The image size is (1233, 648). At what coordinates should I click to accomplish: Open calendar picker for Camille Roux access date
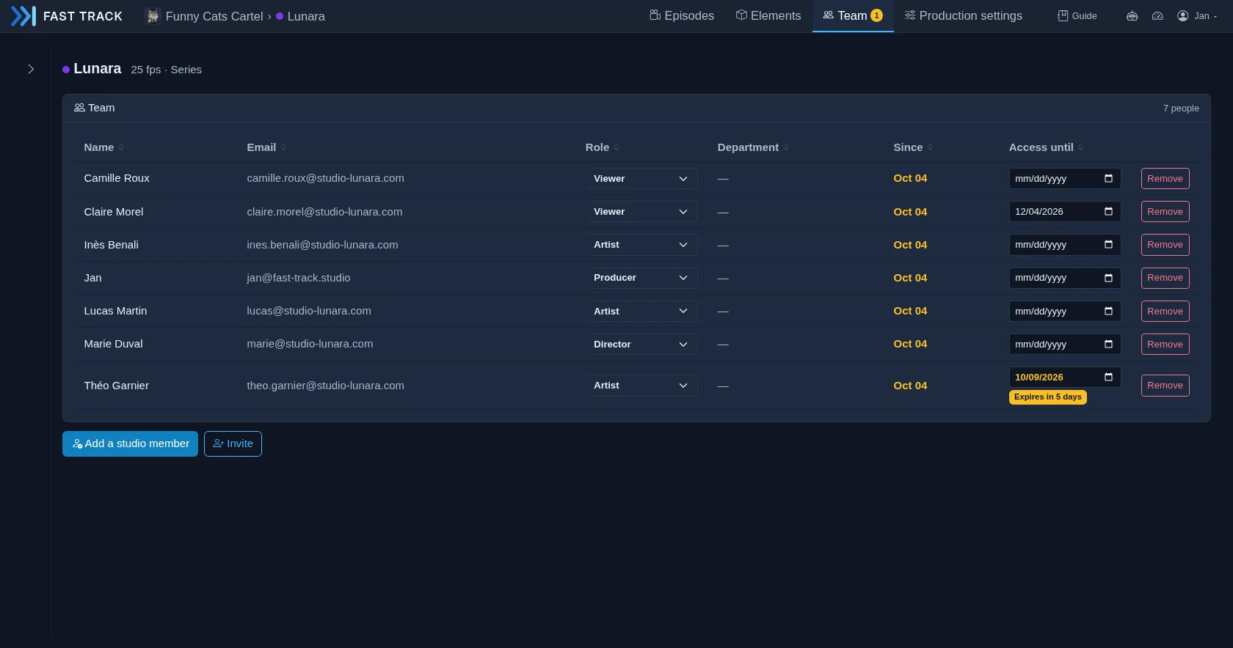click(1108, 178)
